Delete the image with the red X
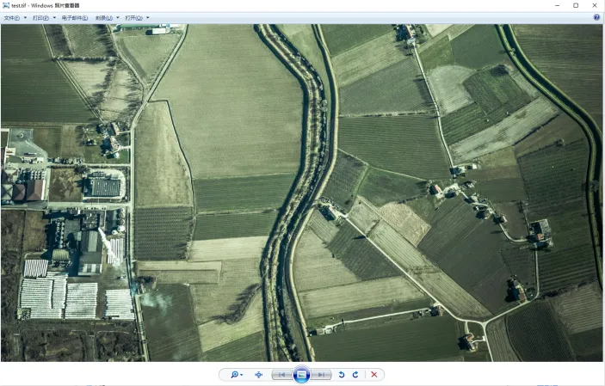Image resolution: width=605 pixels, height=386 pixels. click(x=373, y=375)
